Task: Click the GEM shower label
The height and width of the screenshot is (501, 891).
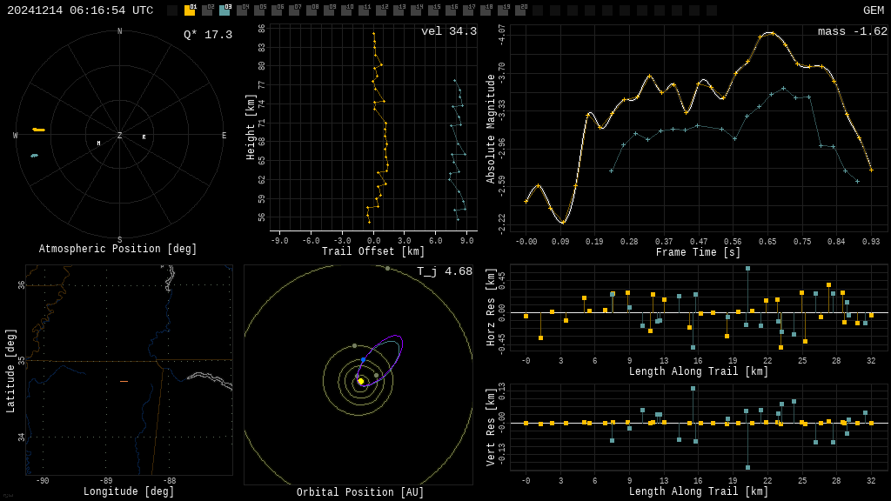Action: (873, 10)
